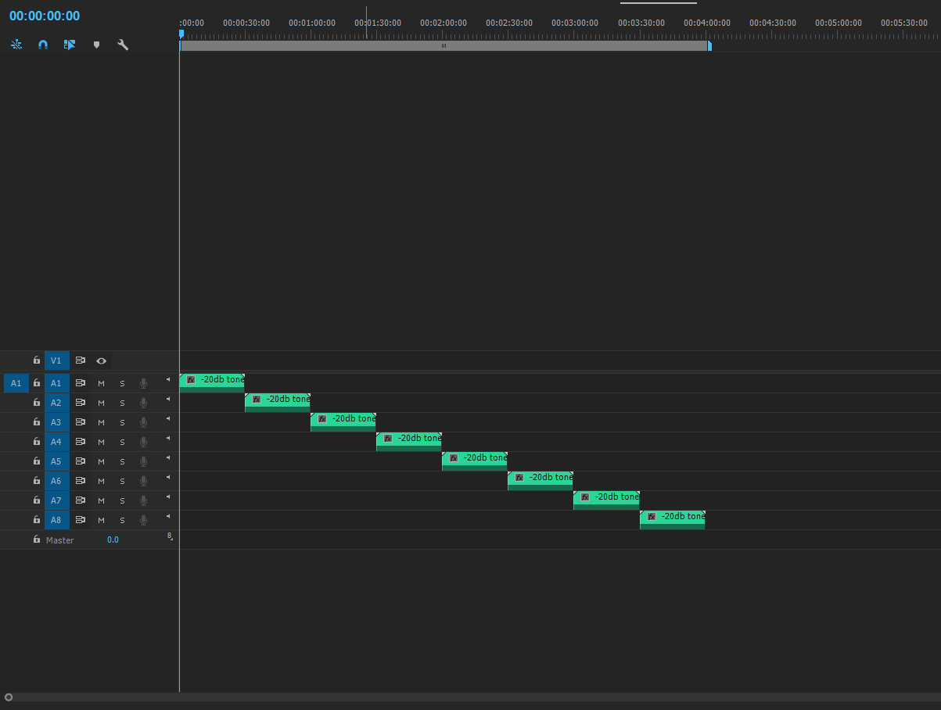Mute track A5

101,461
